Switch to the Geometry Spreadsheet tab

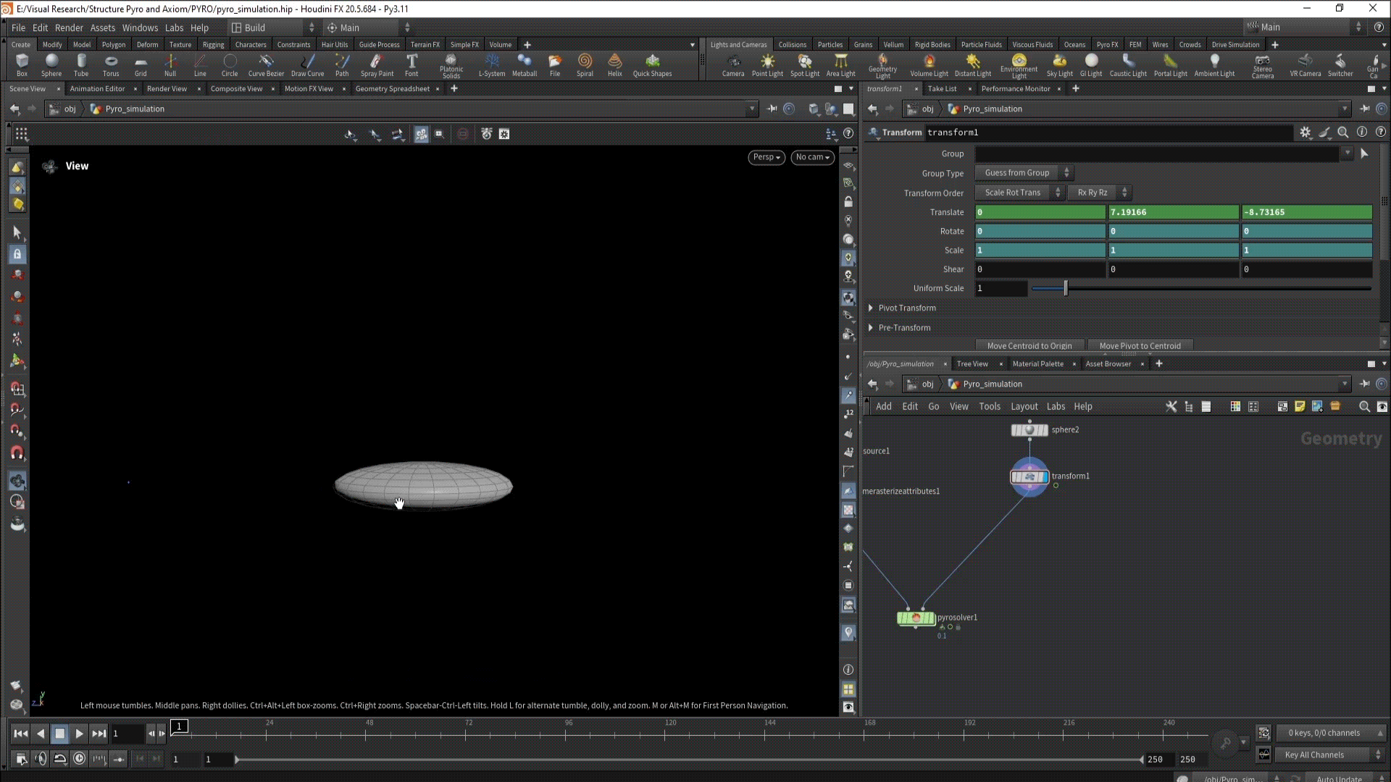392,89
